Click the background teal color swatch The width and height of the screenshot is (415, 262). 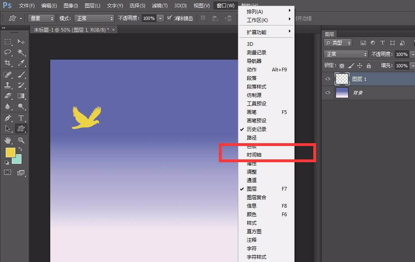point(18,161)
